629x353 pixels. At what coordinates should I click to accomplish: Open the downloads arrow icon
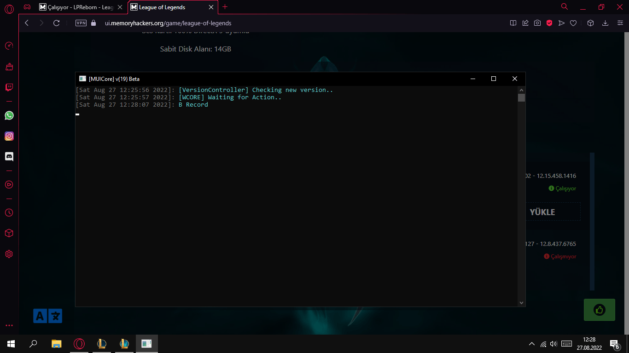pyautogui.click(x=606, y=23)
